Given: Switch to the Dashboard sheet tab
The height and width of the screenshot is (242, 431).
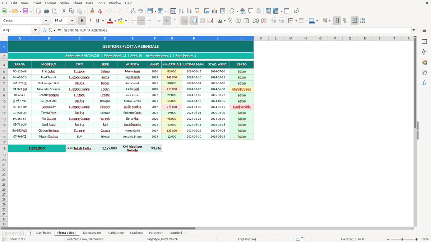Looking at the screenshot, I should click(x=43, y=233).
